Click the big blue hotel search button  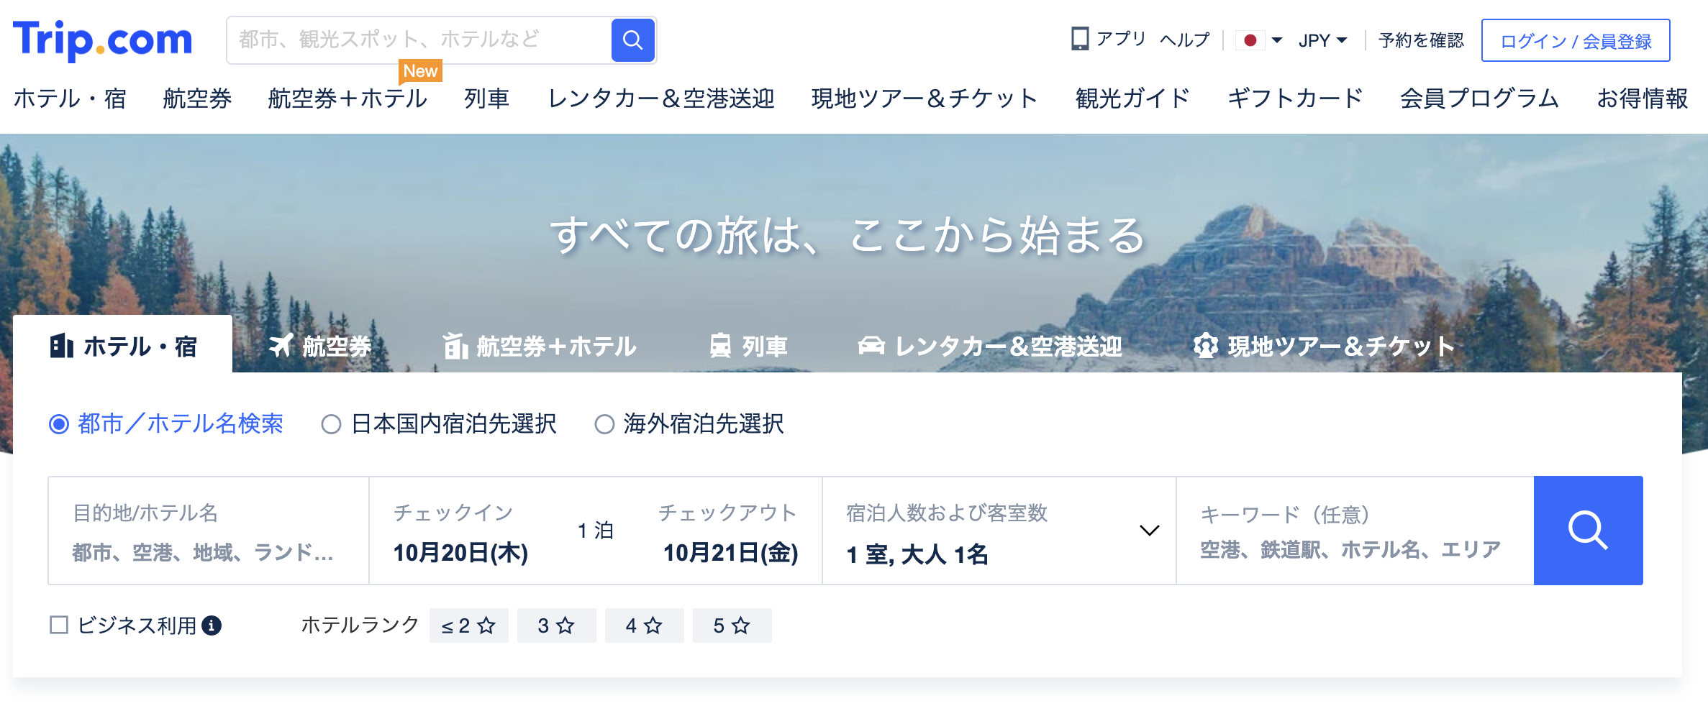[1588, 531]
